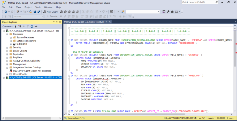Viewport: 237px width, 121px height.
Task: Select the highlighted ICA_AZ1\SQLEXPRESS CODIN server node
Action: pyautogui.click(x=35, y=78)
